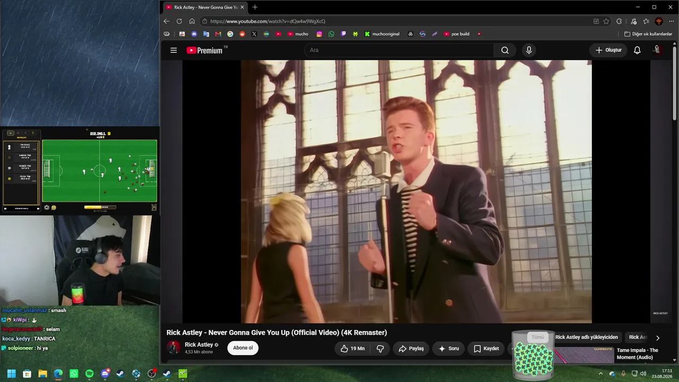Click the 'Soru' ask button
Screen dimensions: 679x382
[448, 349]
